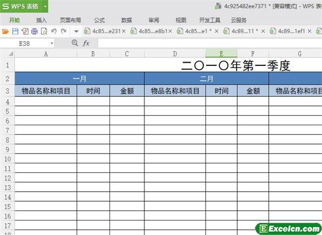The width and height of the screenshot is (322, 235).
Task: Click inside the formula bar input
Action: coord(210,43)
